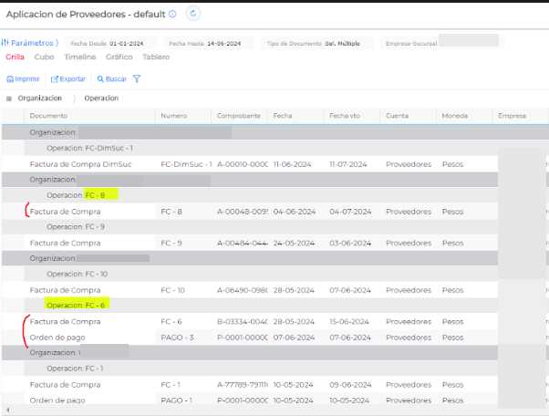The image size is (549, 416).
Task: Sort by the Moneda column header
Action: tap(464, 116)
